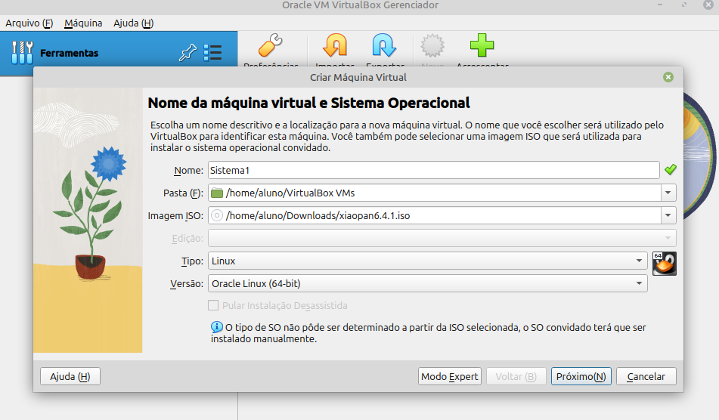Close the Criar Máquina Virtual dialog

[x=668, y=77]
